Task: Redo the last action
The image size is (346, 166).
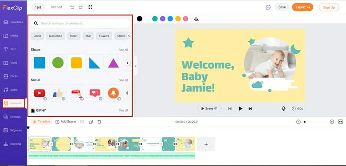Action: [x=81, y=7]
